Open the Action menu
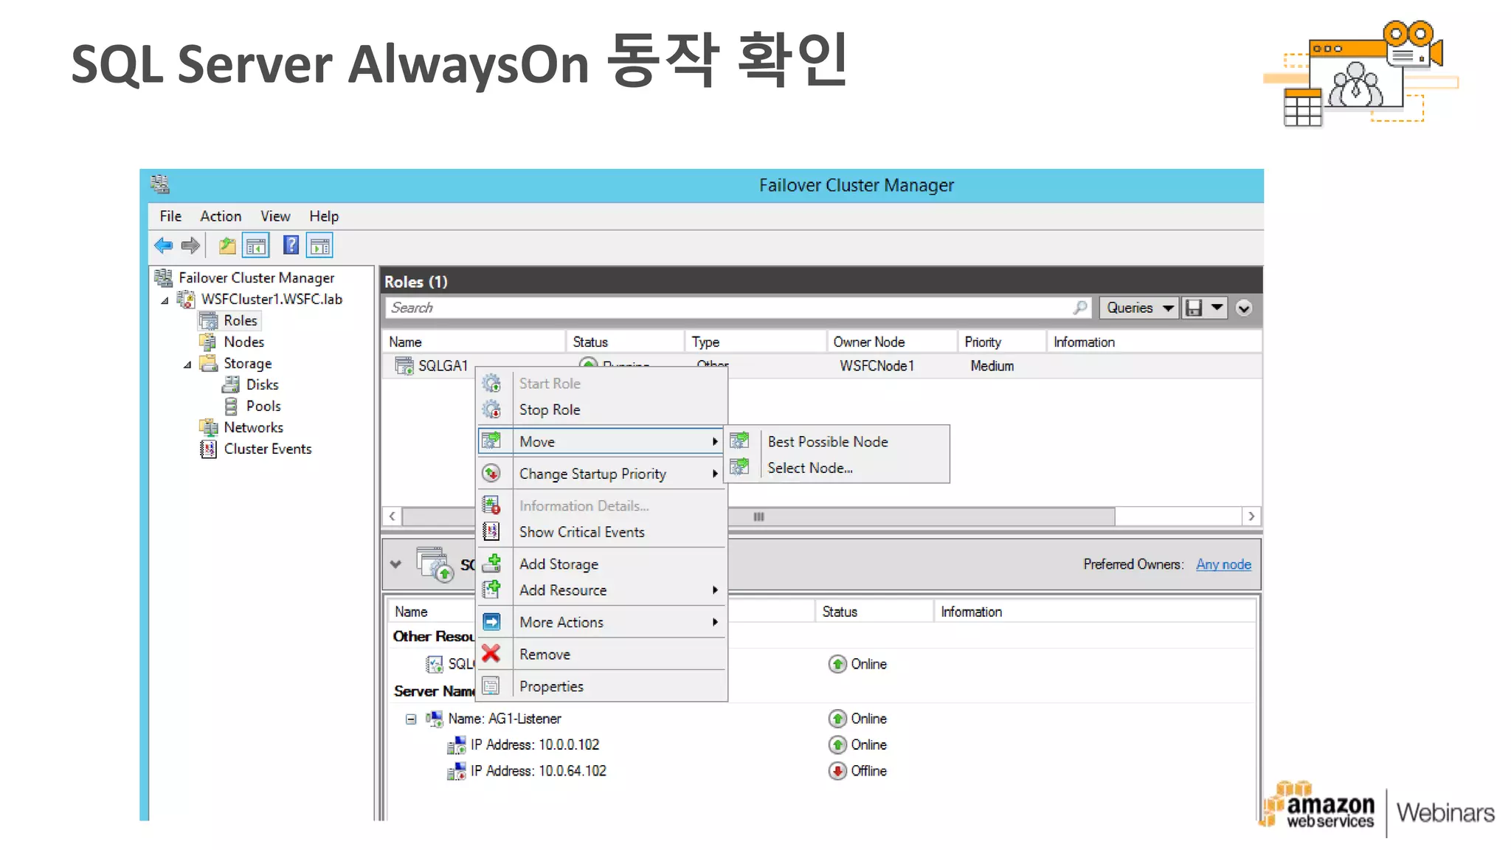Viewport: 1511px width, 850px height. 221,216
